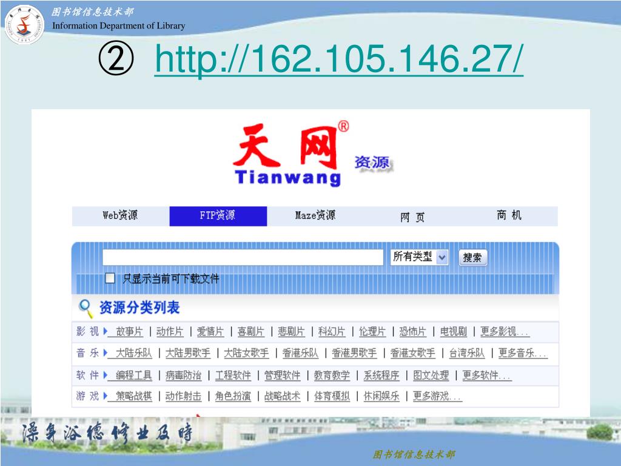This screenshot has height=466, width=621.
Task: Open the 更多软件... link
Action: [x=487, y=375]
